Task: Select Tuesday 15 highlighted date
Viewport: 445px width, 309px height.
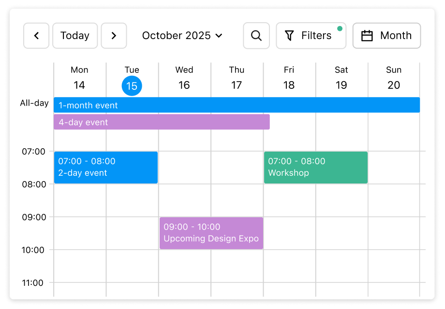Action: (x=132, y=86)
